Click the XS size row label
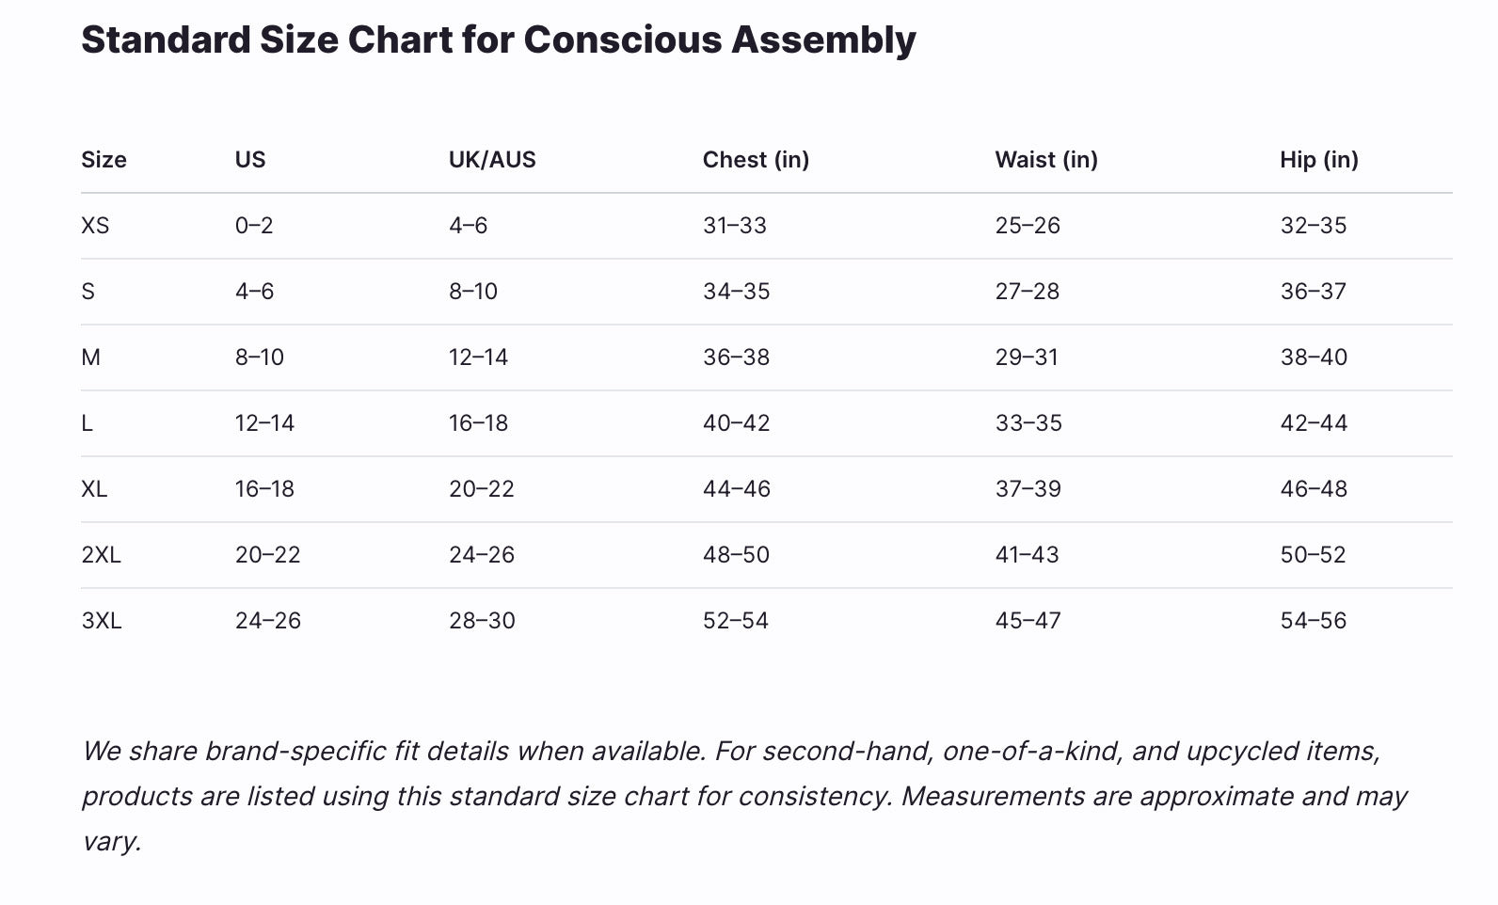The image size is (1498, 905). (x=95, y=226)
